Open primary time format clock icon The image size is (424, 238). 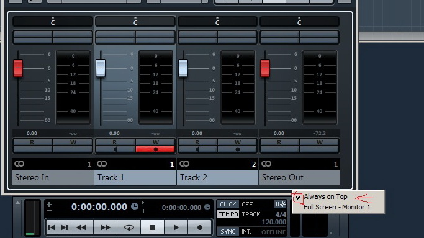[x=135, y=206]
